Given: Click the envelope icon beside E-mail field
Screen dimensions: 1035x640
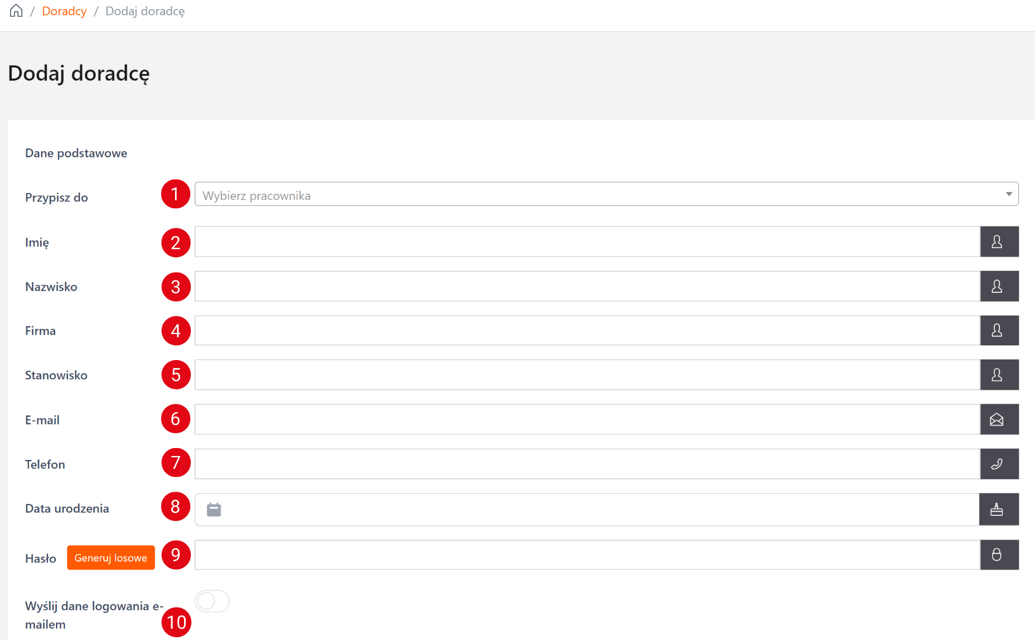Looking at the screenshot, I should (x=998, y=420).
